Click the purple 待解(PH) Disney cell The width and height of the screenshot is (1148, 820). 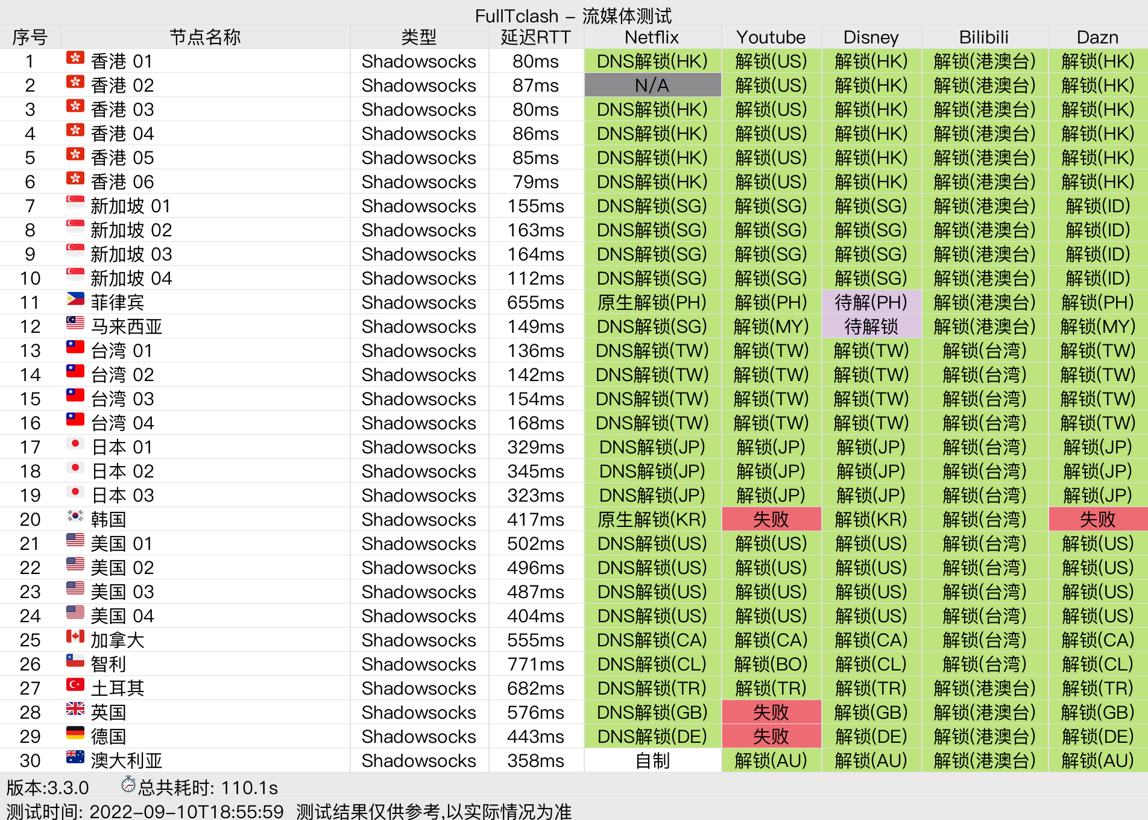(871, 302)
